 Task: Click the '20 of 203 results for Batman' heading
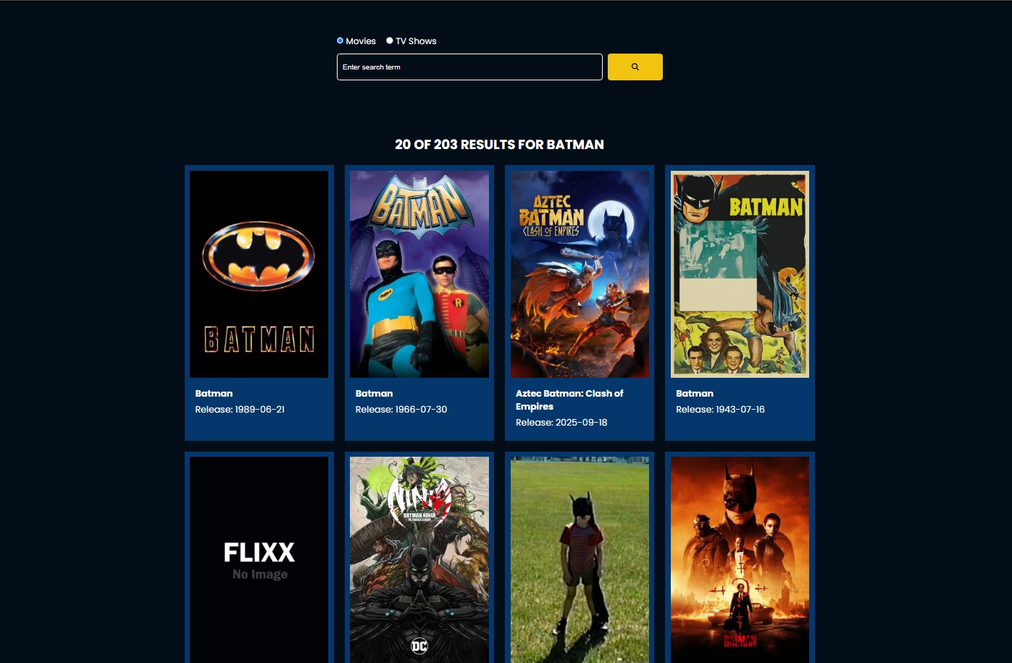pos(499,144)
